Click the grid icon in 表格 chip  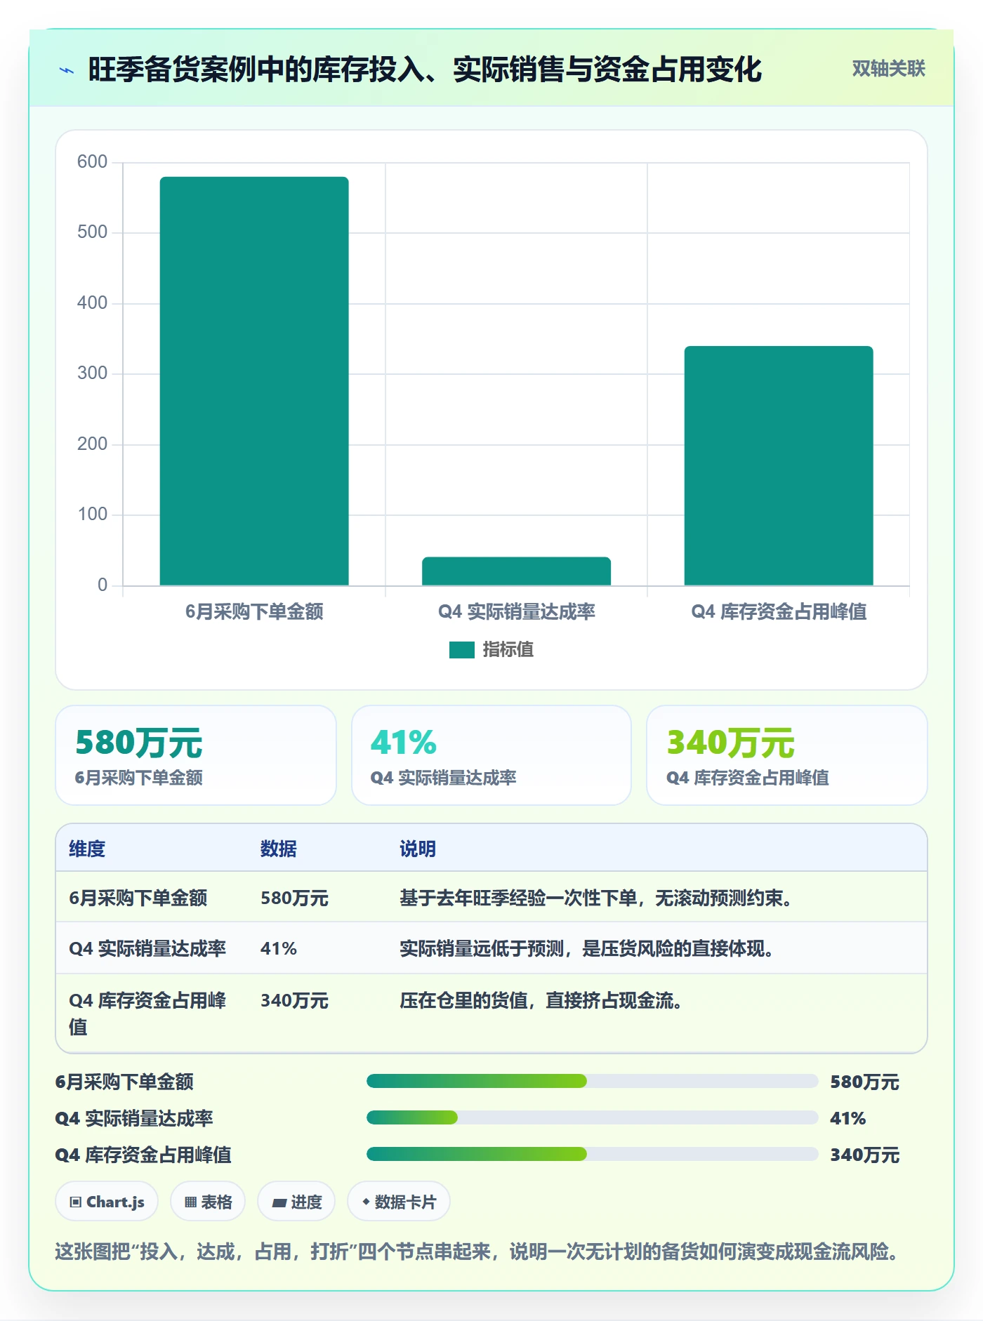pyautogui.click(x=190, y=1202)
